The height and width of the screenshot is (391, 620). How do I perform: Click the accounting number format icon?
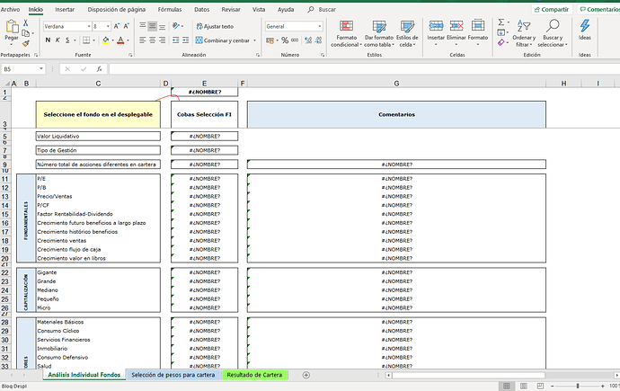pyautogui.click(x=270, y=40)
